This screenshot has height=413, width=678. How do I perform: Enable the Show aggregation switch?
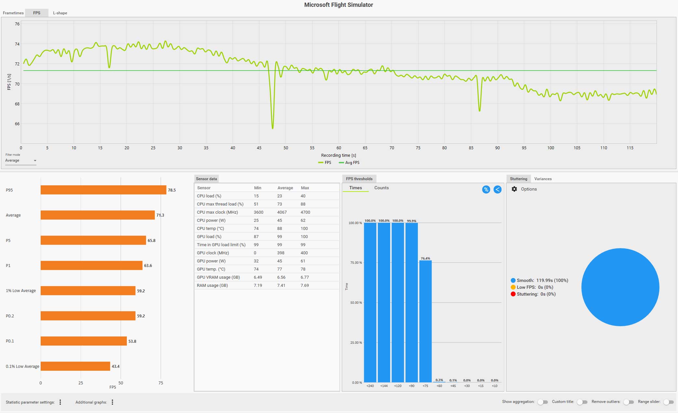click(x=542, y=402)
